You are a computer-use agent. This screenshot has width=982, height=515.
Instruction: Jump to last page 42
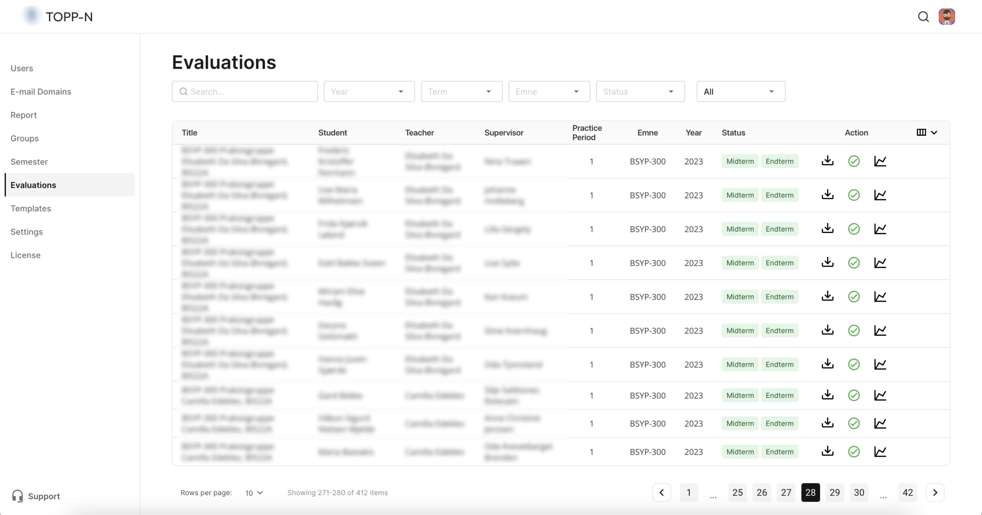point(908,492)
